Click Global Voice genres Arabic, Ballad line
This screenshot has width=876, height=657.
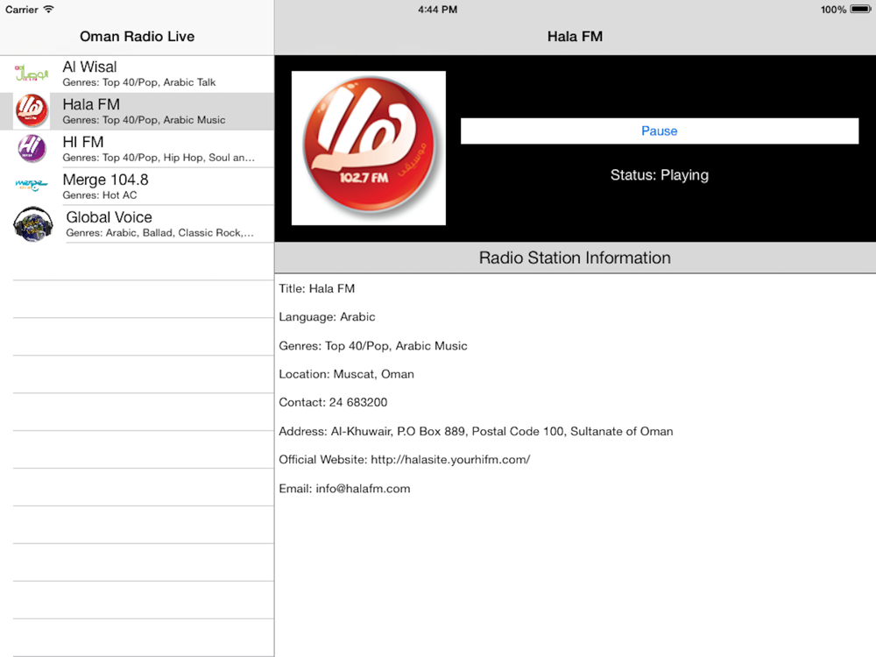pos(159,232)
